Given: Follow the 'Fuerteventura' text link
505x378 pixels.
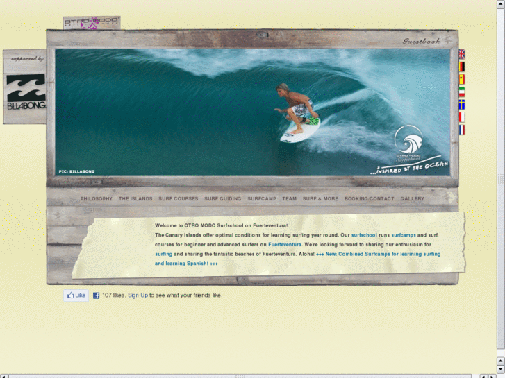Looking at the screenshot, I should (x=285, y=245).
